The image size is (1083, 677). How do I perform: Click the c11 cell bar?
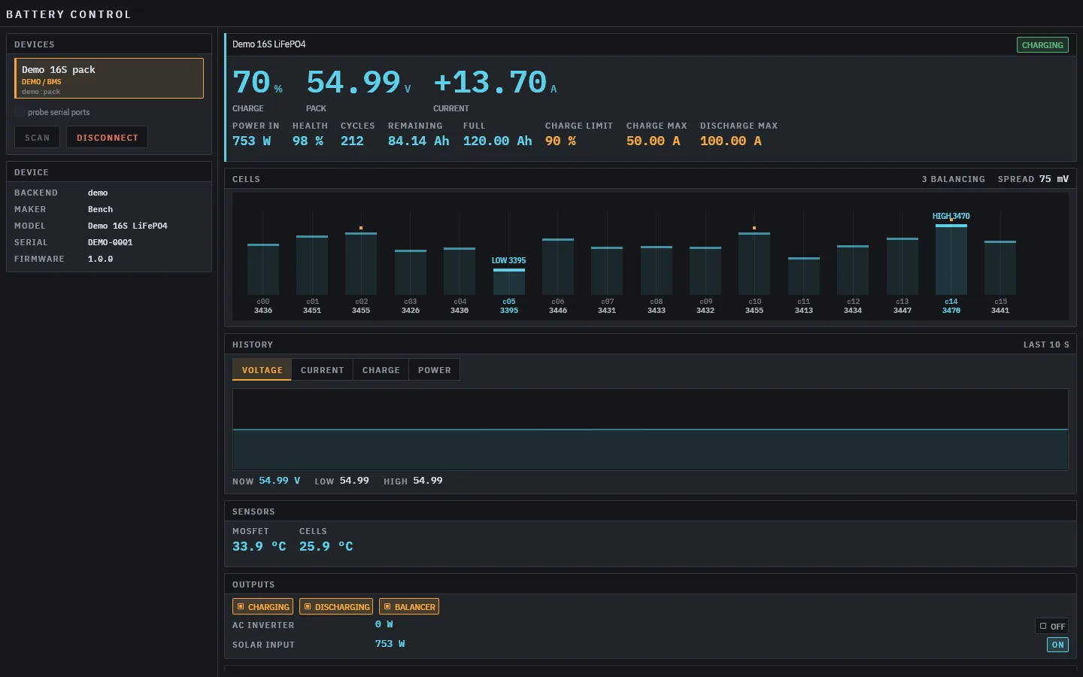pyautogui.click(x=804, y=276)
